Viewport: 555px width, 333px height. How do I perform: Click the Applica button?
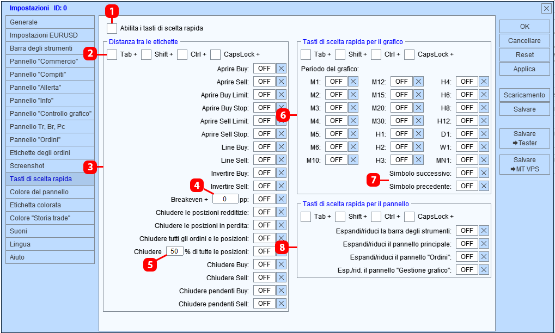525,69
